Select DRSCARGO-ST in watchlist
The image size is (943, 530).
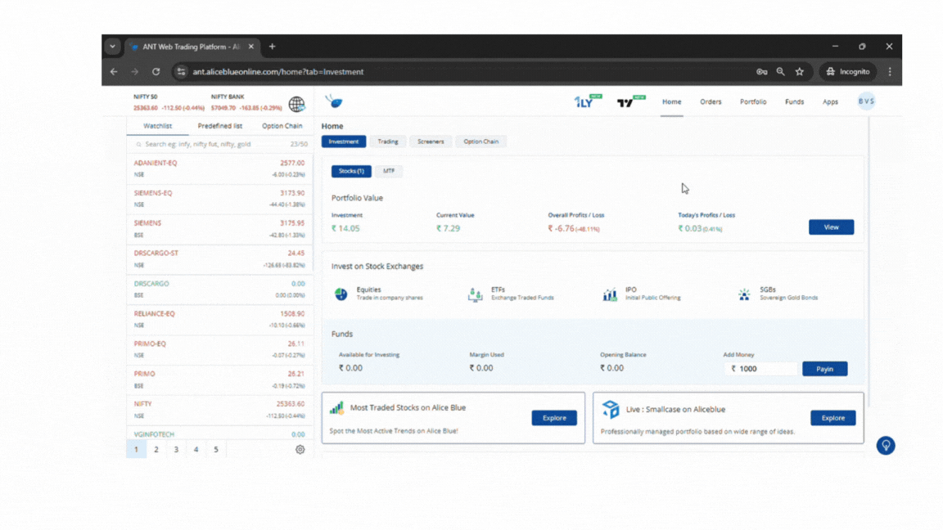[x=219, y=259]
